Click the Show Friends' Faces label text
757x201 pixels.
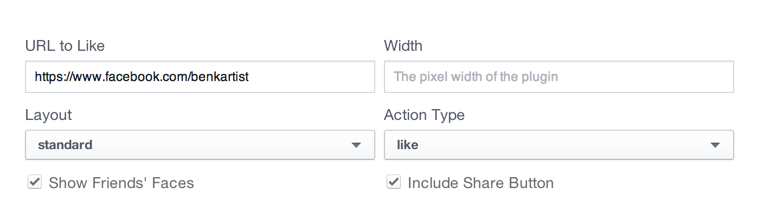click(121, 183)
